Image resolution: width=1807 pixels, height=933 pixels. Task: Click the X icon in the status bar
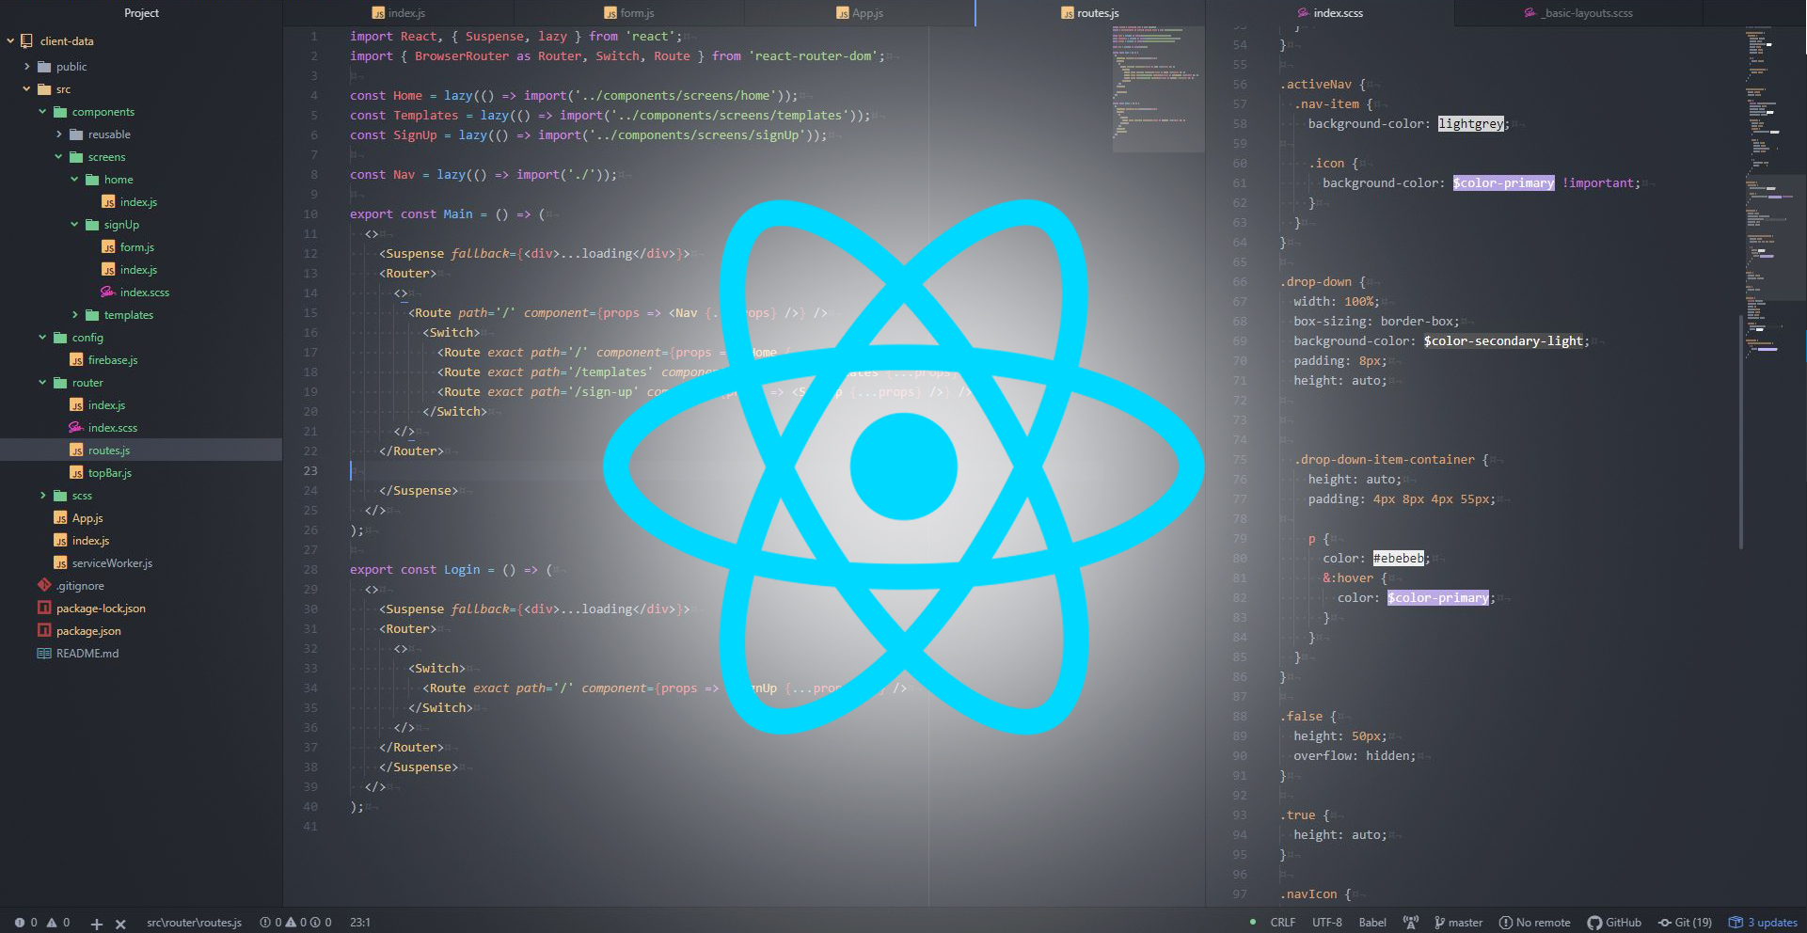pyautogui.click(x=120, y=924)
